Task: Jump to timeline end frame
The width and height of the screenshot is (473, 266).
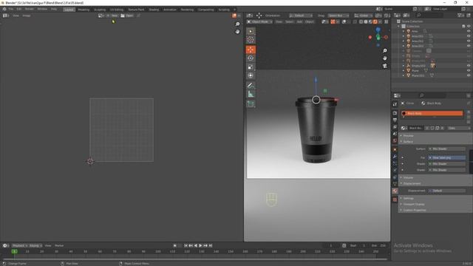Action: (x=211, y=246)
